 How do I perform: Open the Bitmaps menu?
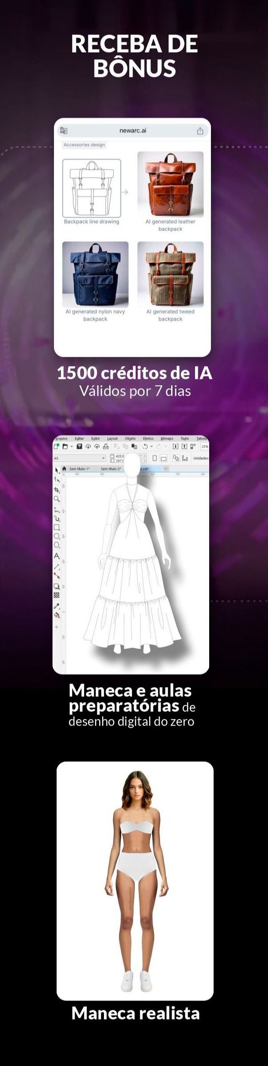pyautogui.click(x=167, y=439)
